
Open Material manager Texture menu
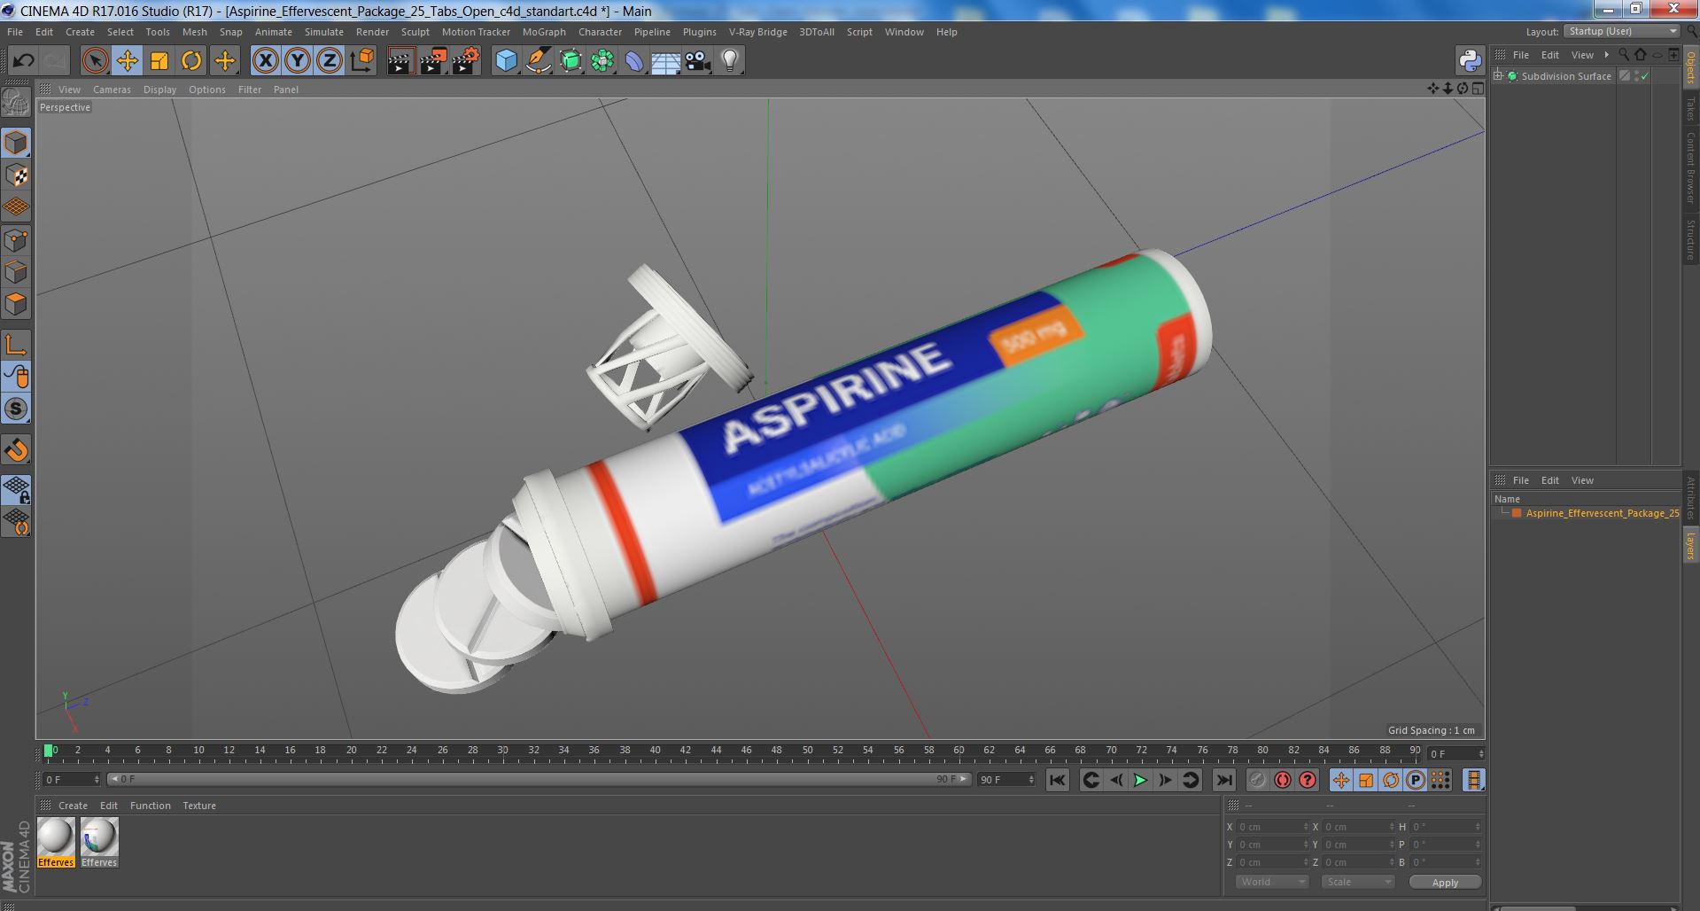tap(199, 806)
